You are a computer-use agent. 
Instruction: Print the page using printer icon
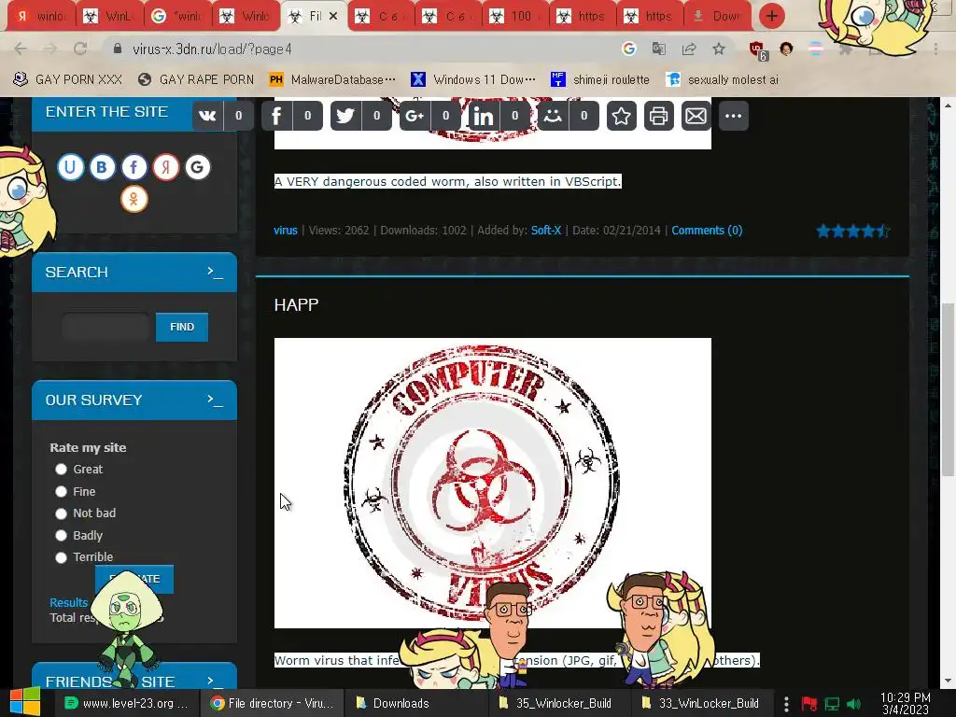(658, 116)
